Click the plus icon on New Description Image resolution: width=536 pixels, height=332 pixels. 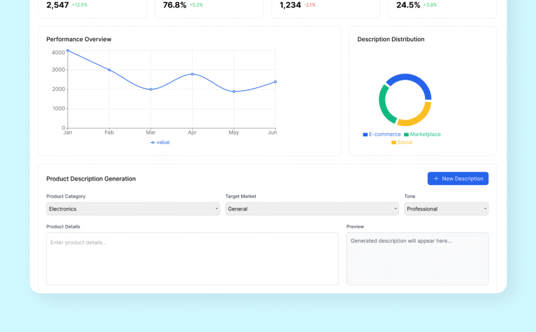pyautogui.click(x=436, y=179)
